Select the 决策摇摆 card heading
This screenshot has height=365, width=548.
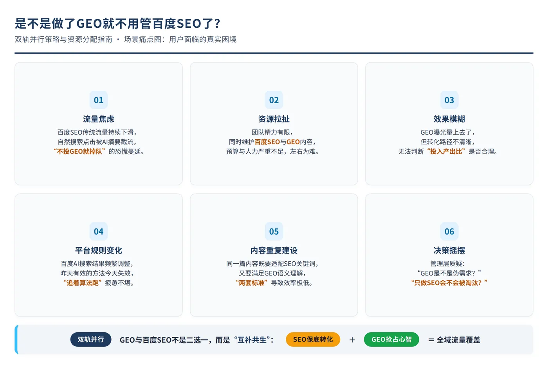[449, 250]
